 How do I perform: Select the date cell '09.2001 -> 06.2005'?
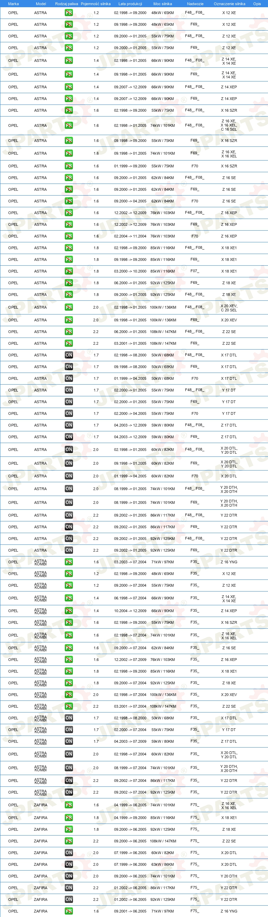click(130, 911)
